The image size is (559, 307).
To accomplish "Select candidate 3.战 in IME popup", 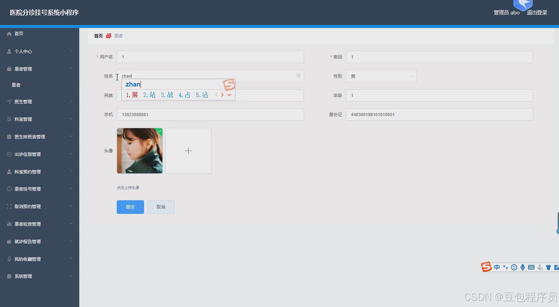I will click(x=167, y=95).
